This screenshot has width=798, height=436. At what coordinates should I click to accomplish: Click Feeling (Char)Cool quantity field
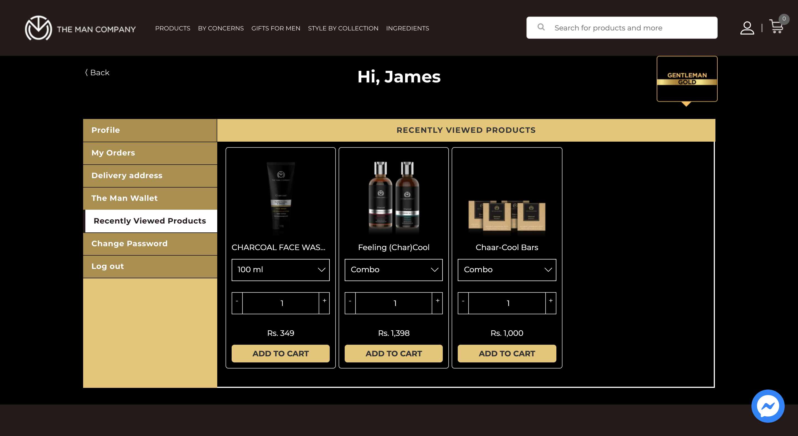point(394,303)
